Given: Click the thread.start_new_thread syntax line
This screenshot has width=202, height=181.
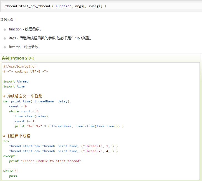Looking at the screenshot, I should (55, 6).
